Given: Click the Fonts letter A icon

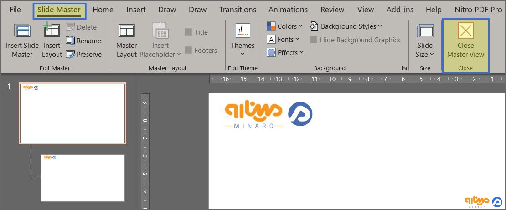Looking at the screenshot, I should (271, 39).
